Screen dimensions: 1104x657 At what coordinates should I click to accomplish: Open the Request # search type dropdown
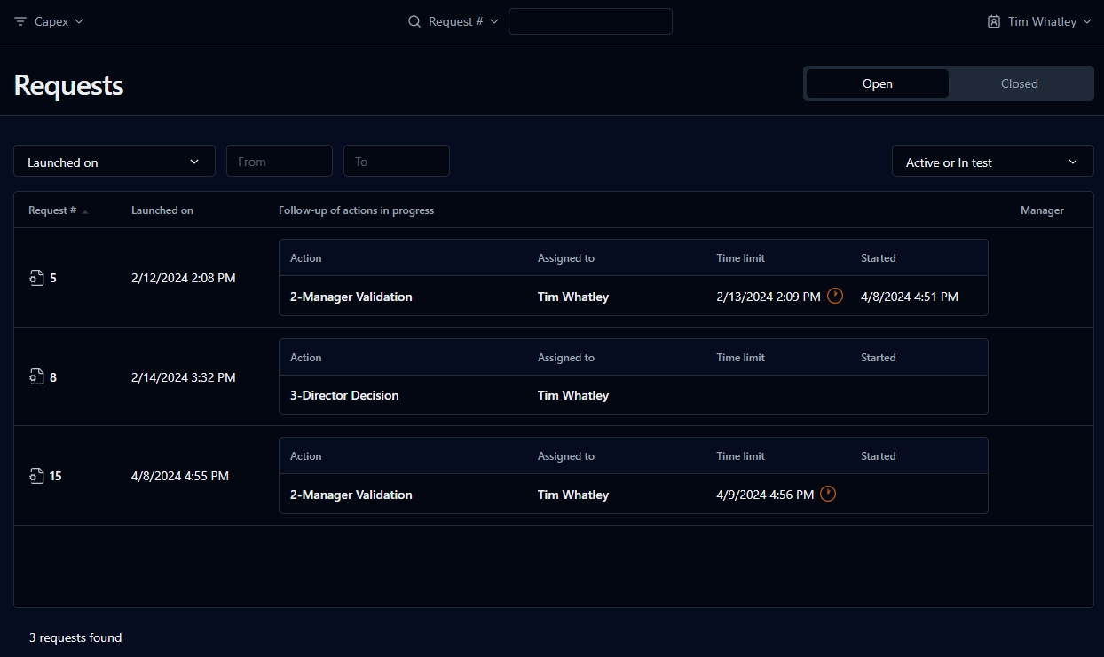pos(463,21)
